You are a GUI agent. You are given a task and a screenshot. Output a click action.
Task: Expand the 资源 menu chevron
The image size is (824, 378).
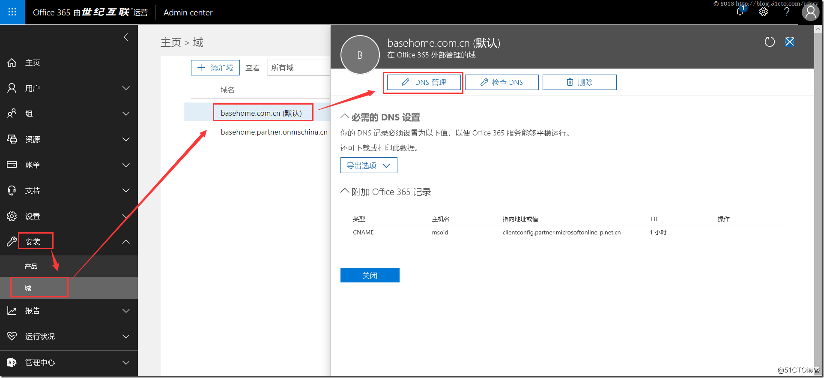(x=126, y=139)
